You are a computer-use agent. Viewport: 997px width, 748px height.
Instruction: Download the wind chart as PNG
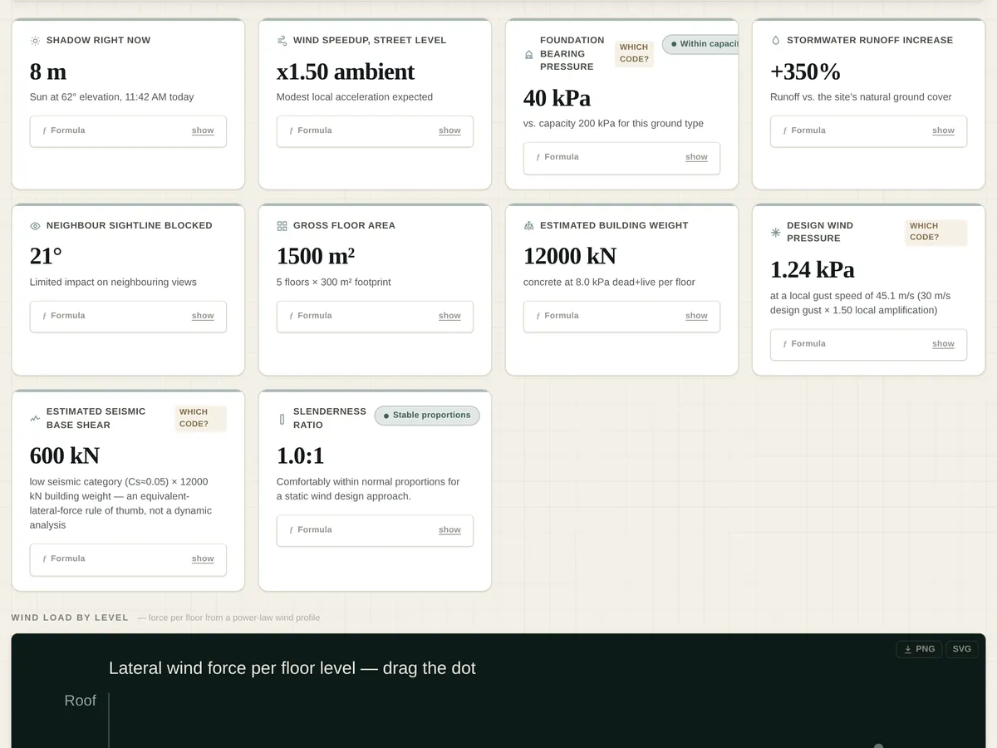[919, 649]
